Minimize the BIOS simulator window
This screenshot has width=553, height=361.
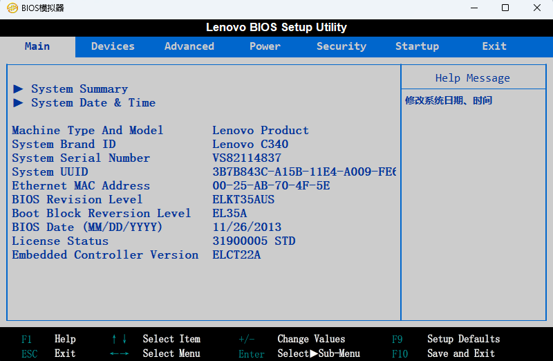tap(474, 8)
